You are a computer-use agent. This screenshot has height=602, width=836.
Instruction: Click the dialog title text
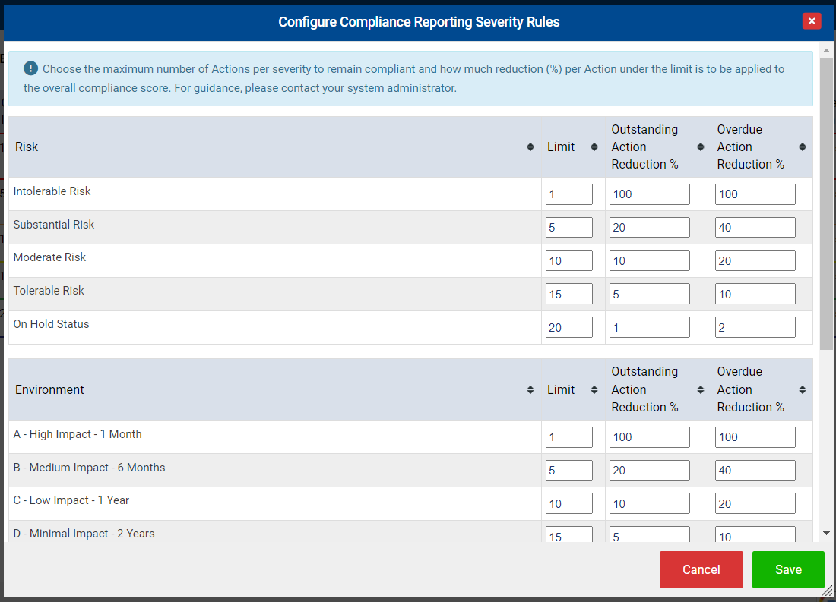pyautogui.click(x=419, y=22)
